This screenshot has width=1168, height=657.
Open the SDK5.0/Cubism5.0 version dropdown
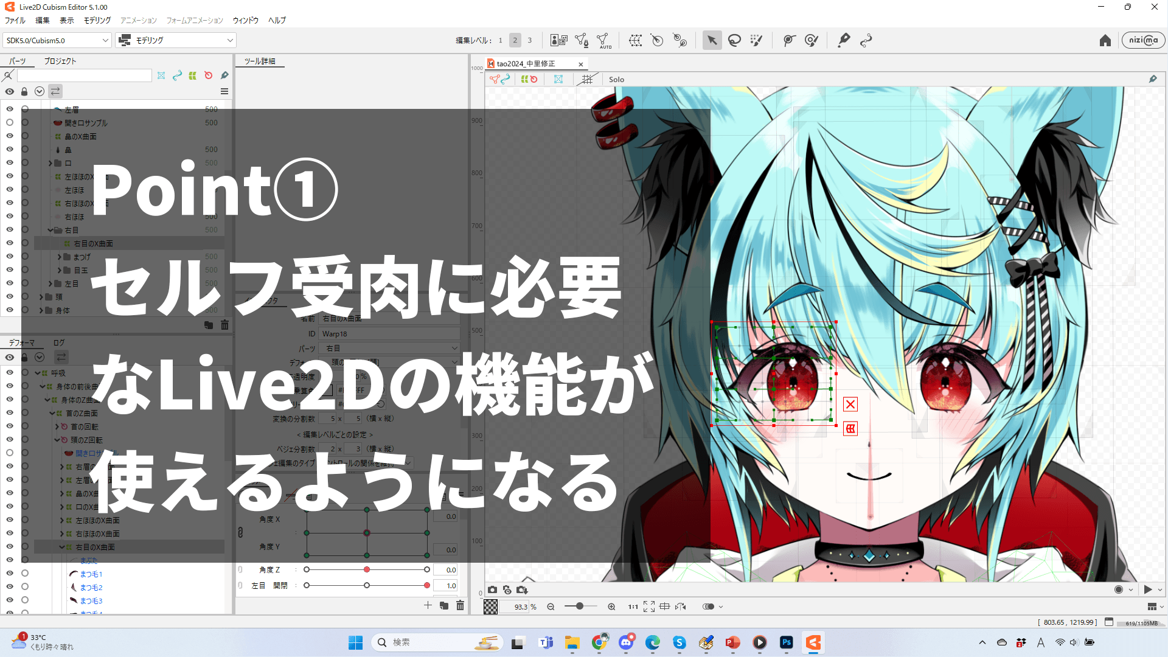coord(56,40)
